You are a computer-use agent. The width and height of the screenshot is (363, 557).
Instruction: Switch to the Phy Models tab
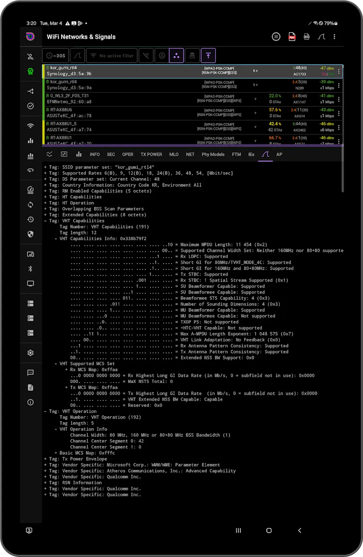(213, 154)
